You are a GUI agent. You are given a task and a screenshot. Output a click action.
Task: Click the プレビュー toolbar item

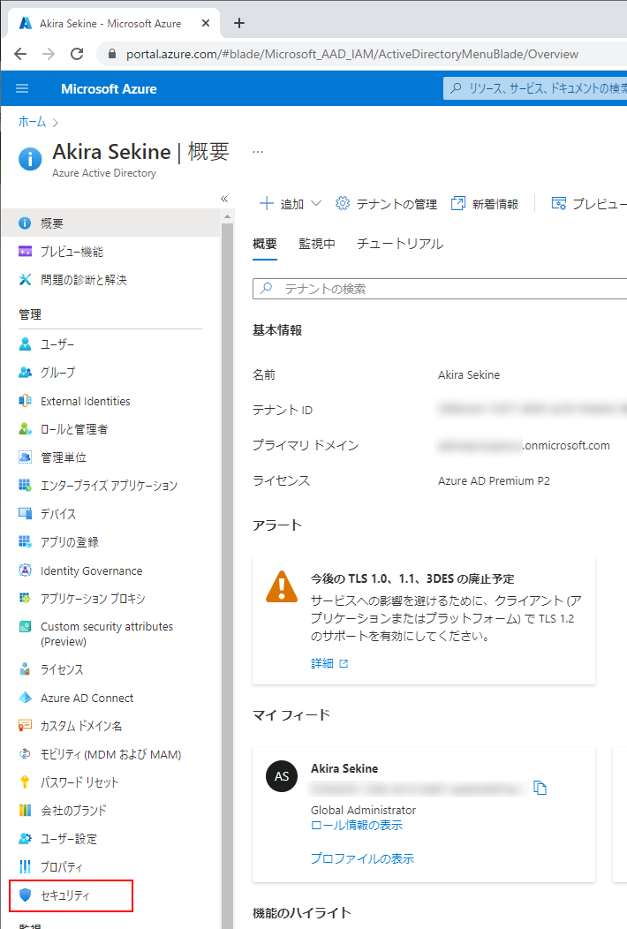pos(588,204)
